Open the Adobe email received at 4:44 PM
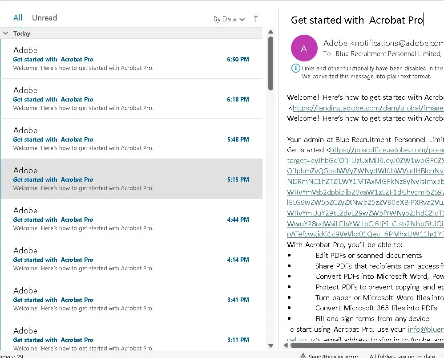This screenshot has height=358, width=444. [131, 219]
